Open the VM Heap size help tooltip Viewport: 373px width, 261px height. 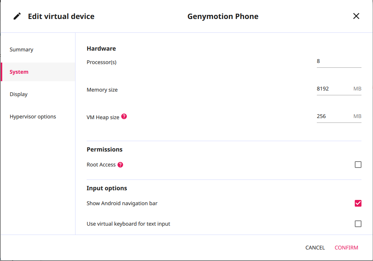123,116
